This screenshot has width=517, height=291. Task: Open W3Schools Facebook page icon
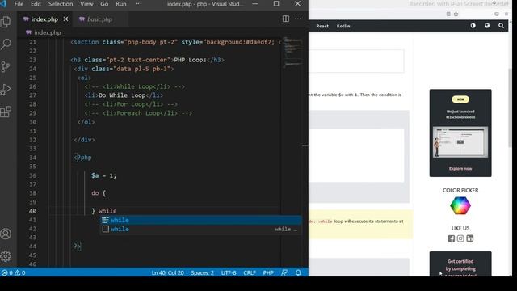(x=451, y=238)
